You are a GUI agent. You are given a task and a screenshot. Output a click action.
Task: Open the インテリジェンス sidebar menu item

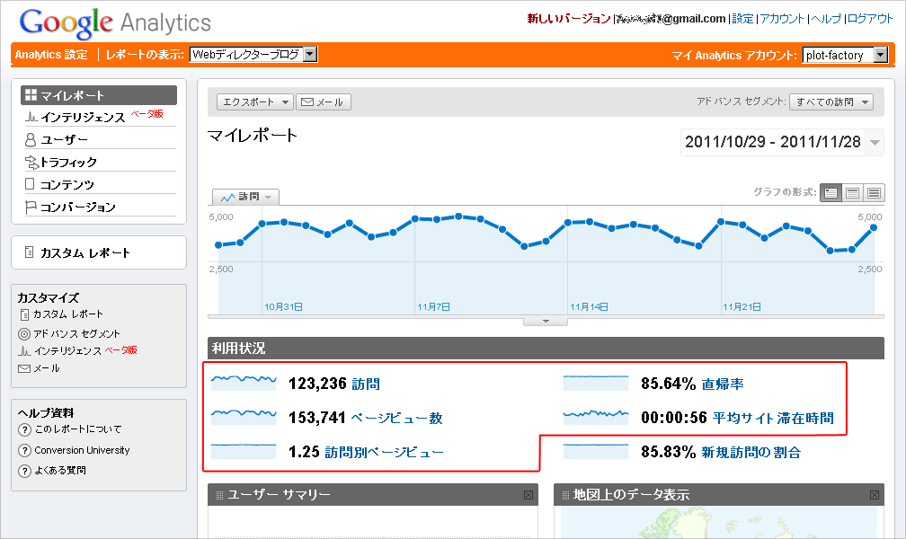click(x=83, y=118)
